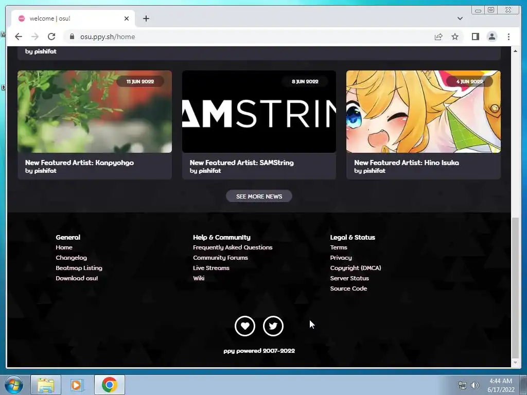Image resolution: width=527 pixels, height=395 pixels.
Task: Go back using the browser back arrow
Action: point(19,37)
